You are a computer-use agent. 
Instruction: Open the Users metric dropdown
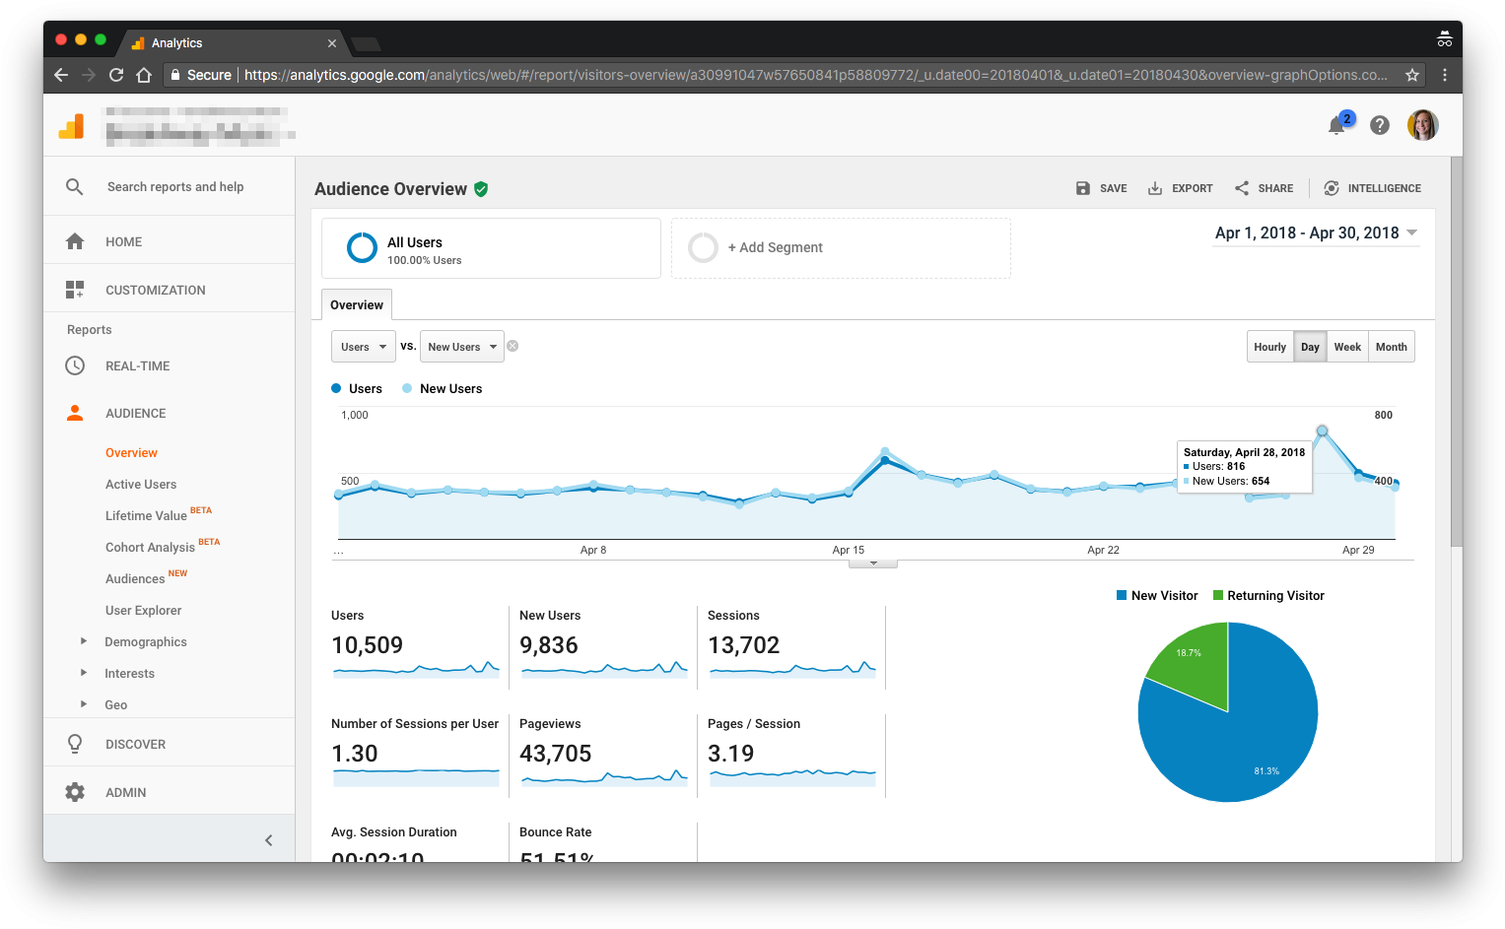363,346
